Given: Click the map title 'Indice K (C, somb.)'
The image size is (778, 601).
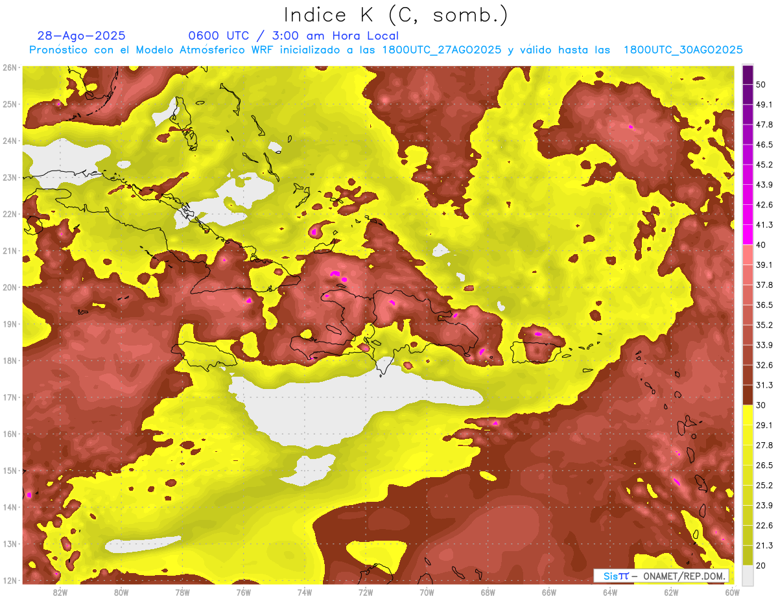Looking at the screenshot, I should (x=396, y=16).
